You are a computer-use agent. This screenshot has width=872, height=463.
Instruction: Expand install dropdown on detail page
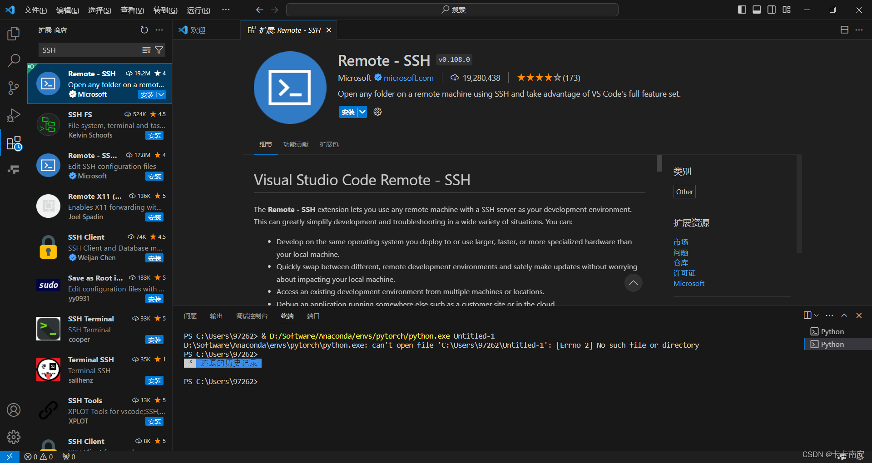click(x=362, y=112)
